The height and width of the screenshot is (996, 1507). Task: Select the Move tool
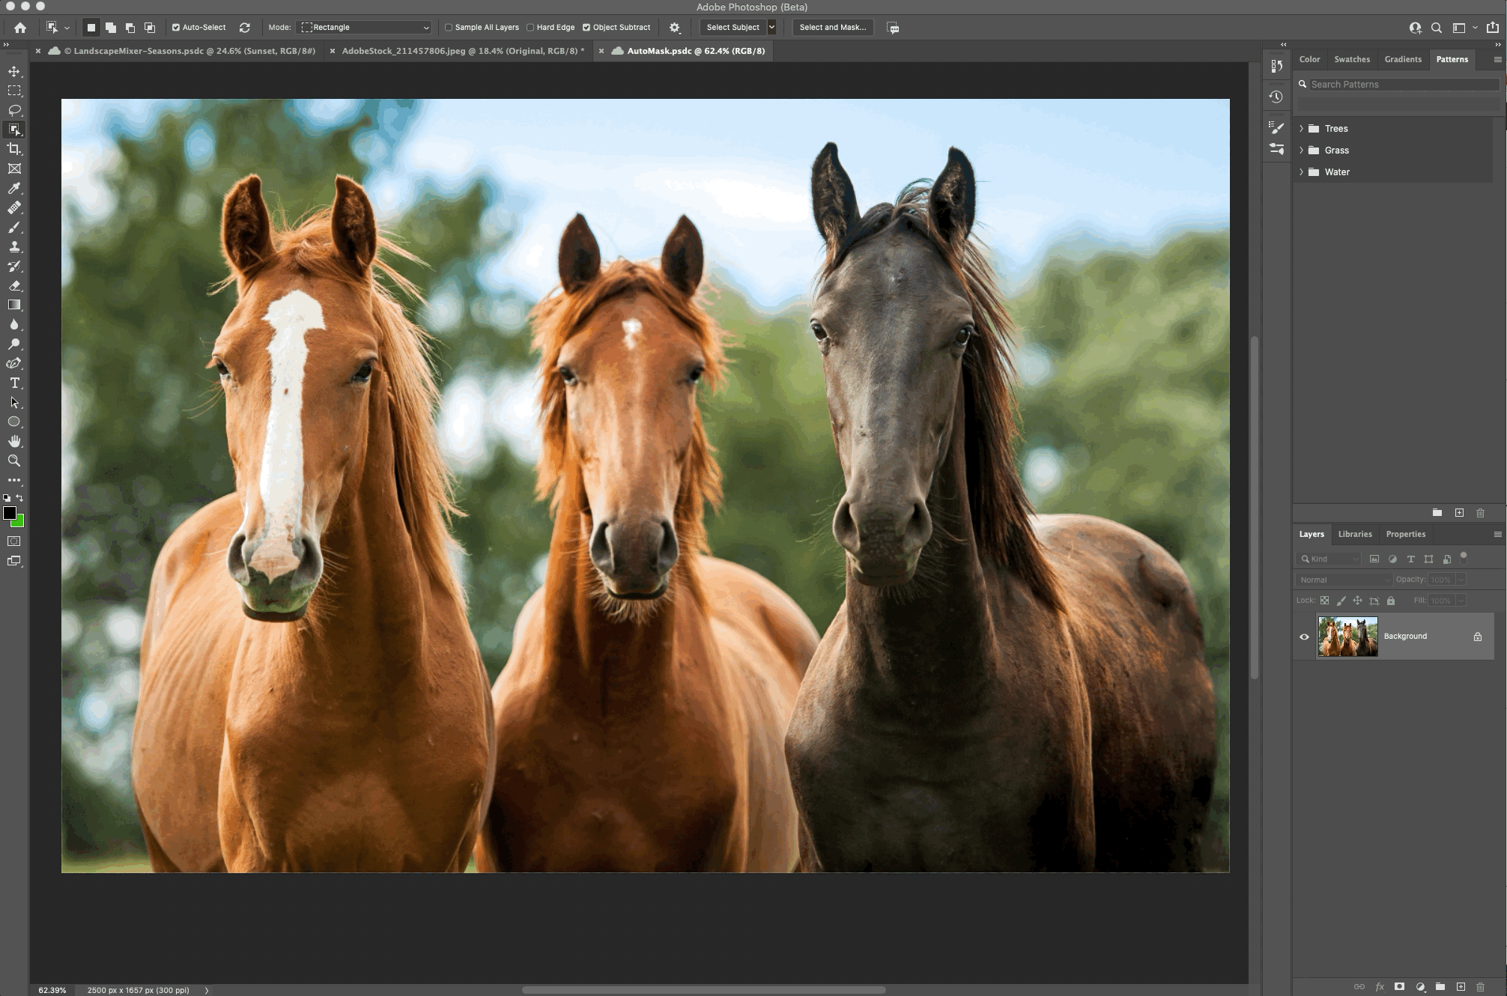[x=14, y=71]
